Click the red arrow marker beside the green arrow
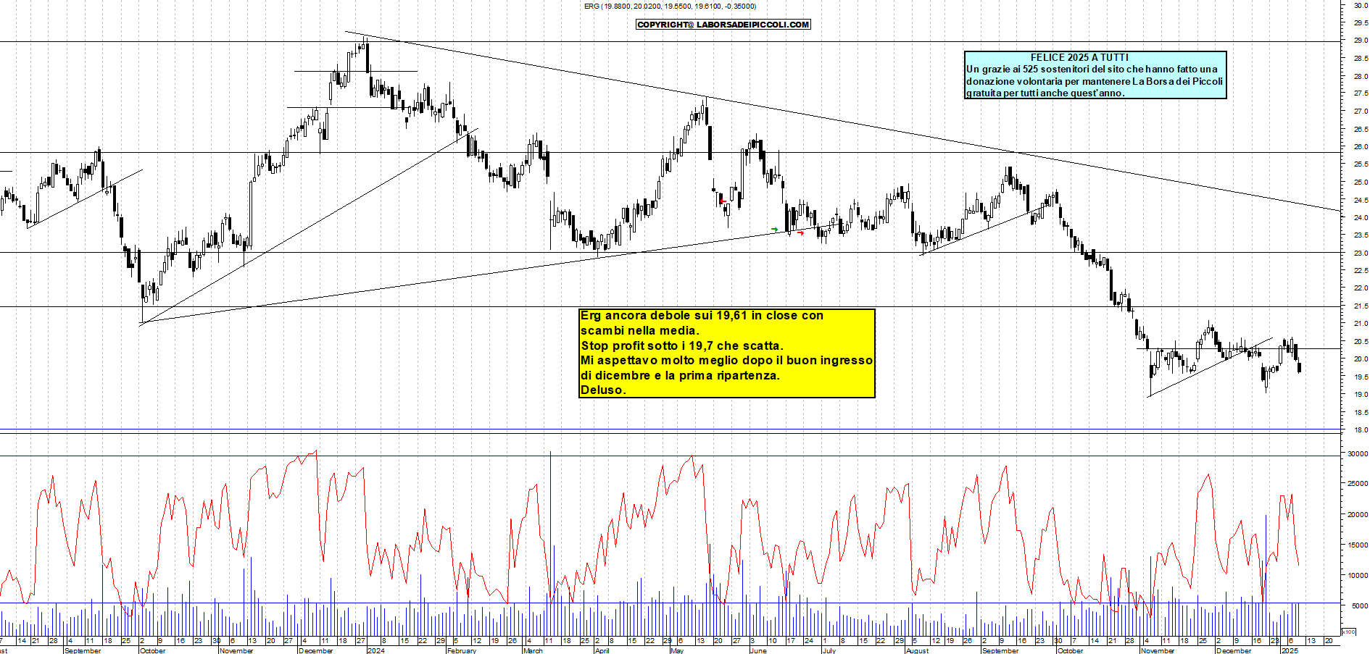This screenshot has width=1370, height=654. click(800, 232)
